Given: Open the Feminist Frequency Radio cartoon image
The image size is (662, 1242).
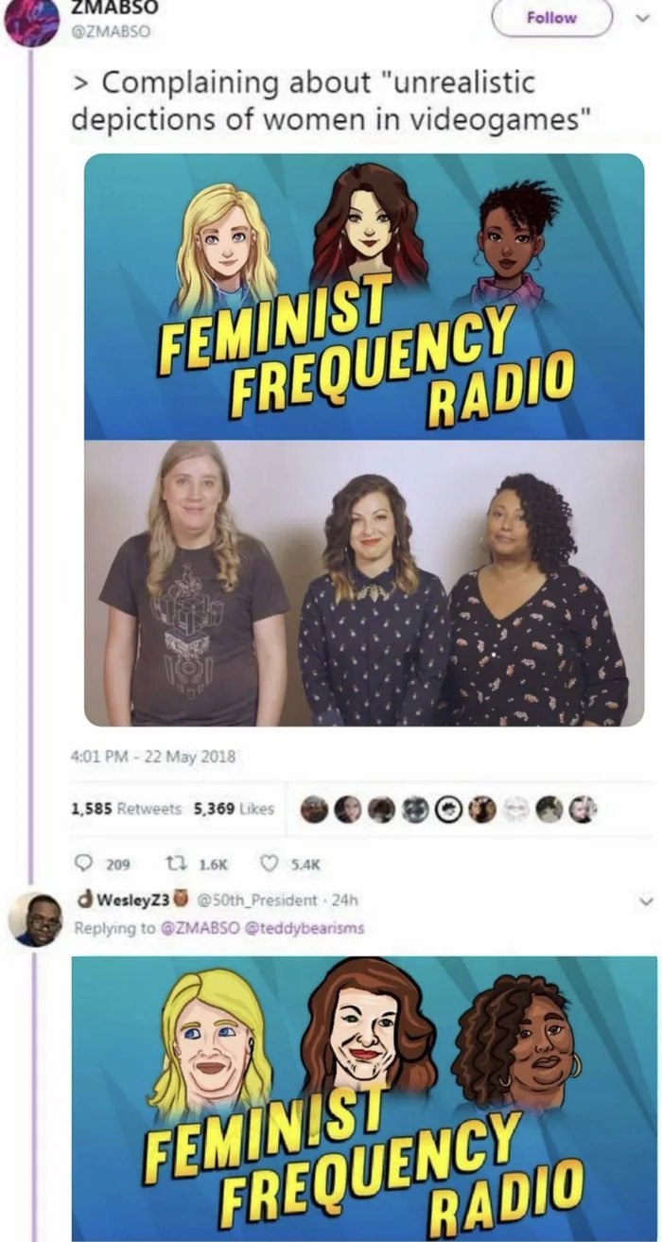Looking at the screenshot, I should [364, 296].
